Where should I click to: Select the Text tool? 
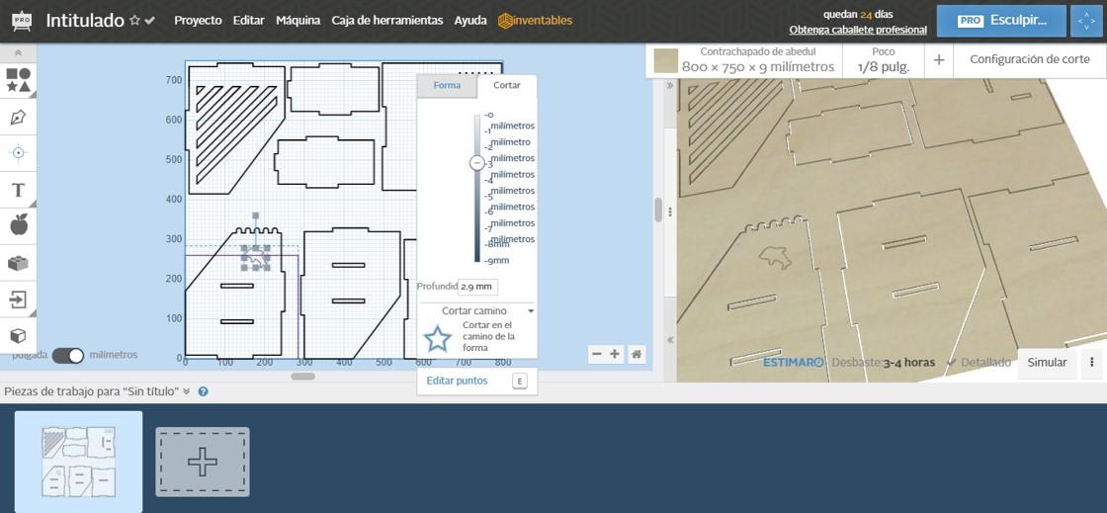(x=19, y=190)
